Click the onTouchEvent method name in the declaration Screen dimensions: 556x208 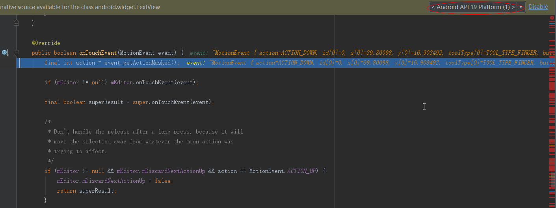[98, 53]
